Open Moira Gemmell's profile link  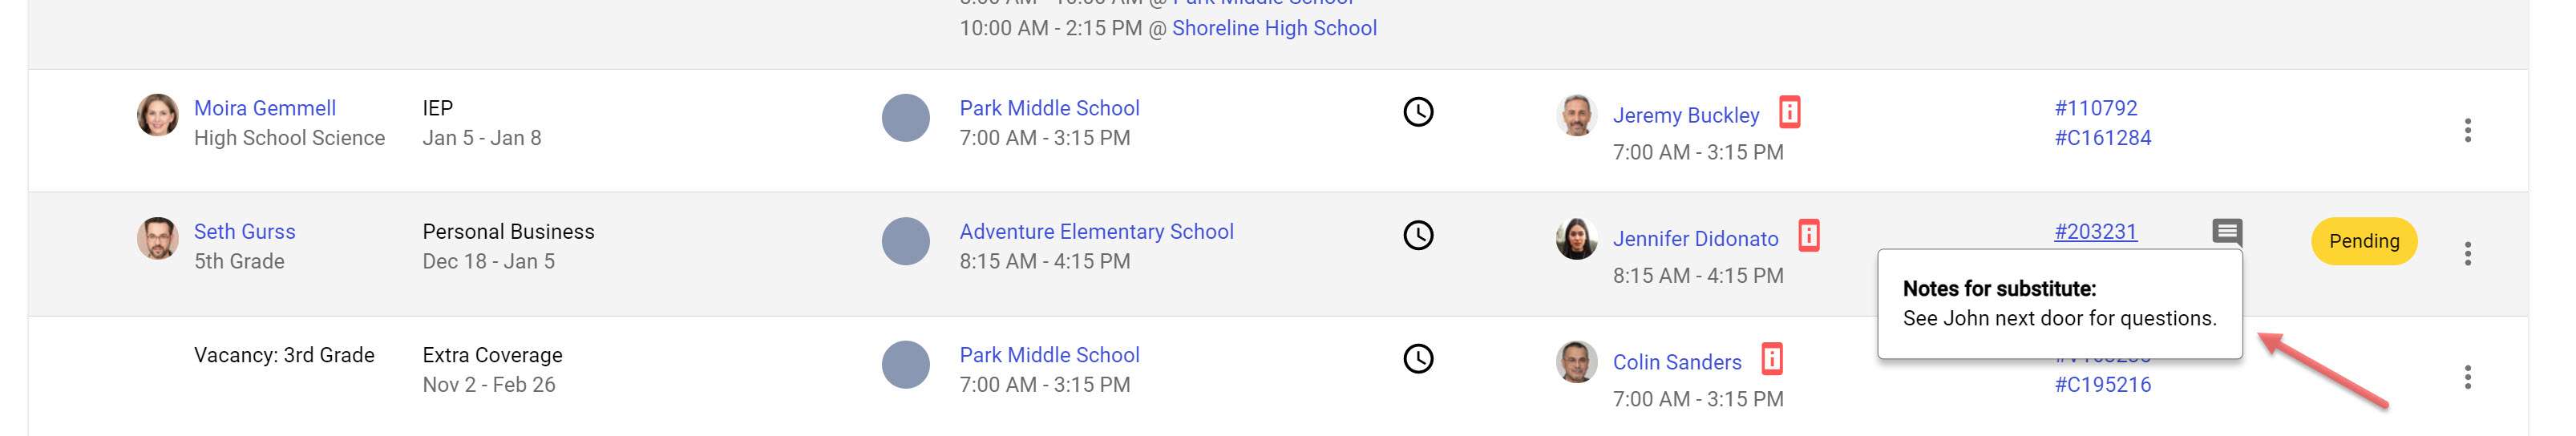265,108
